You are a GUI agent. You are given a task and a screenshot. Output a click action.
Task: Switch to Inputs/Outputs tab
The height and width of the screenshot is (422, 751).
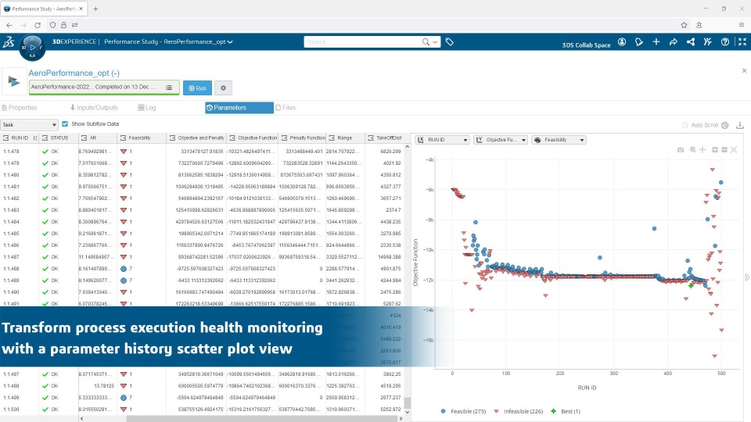(94, 108)
